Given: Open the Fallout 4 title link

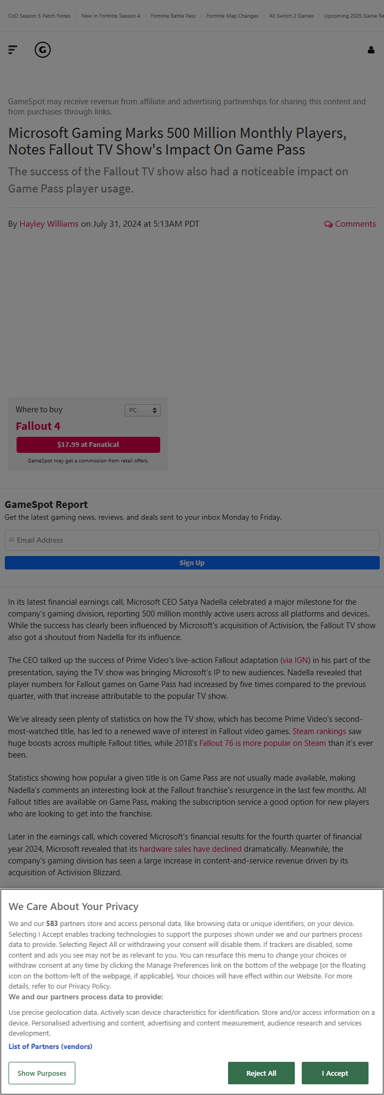Looking at the screenshot, I should 38,426.
